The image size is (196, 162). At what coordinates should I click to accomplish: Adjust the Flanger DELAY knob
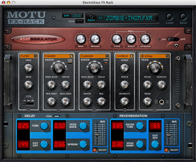(x=101, y=85)
